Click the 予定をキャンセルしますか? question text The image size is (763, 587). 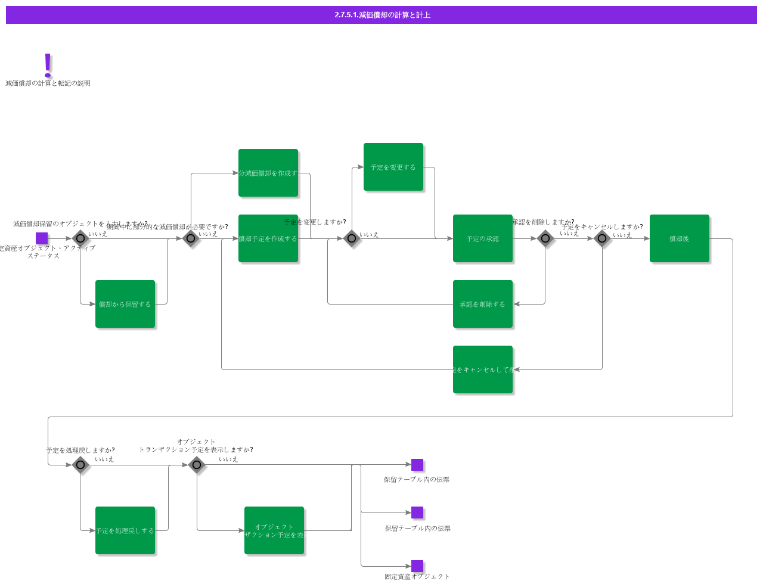602,227
